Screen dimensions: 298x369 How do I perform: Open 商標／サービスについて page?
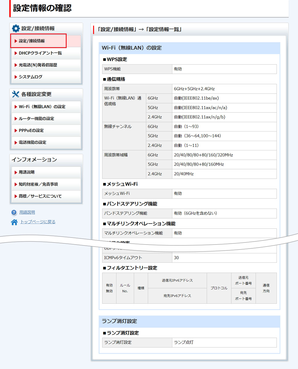tap(40, 196)
